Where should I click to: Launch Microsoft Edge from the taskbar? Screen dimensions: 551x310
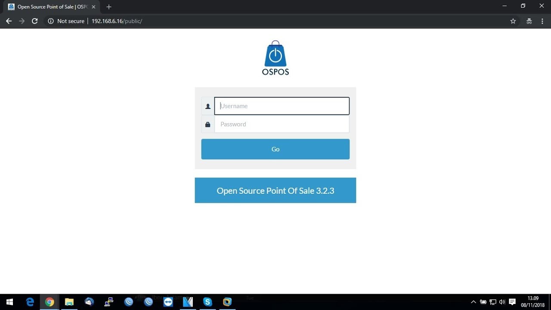click(30, 302)
